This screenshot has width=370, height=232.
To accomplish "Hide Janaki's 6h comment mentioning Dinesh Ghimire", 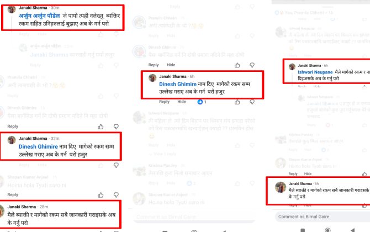I will (182, 102).
